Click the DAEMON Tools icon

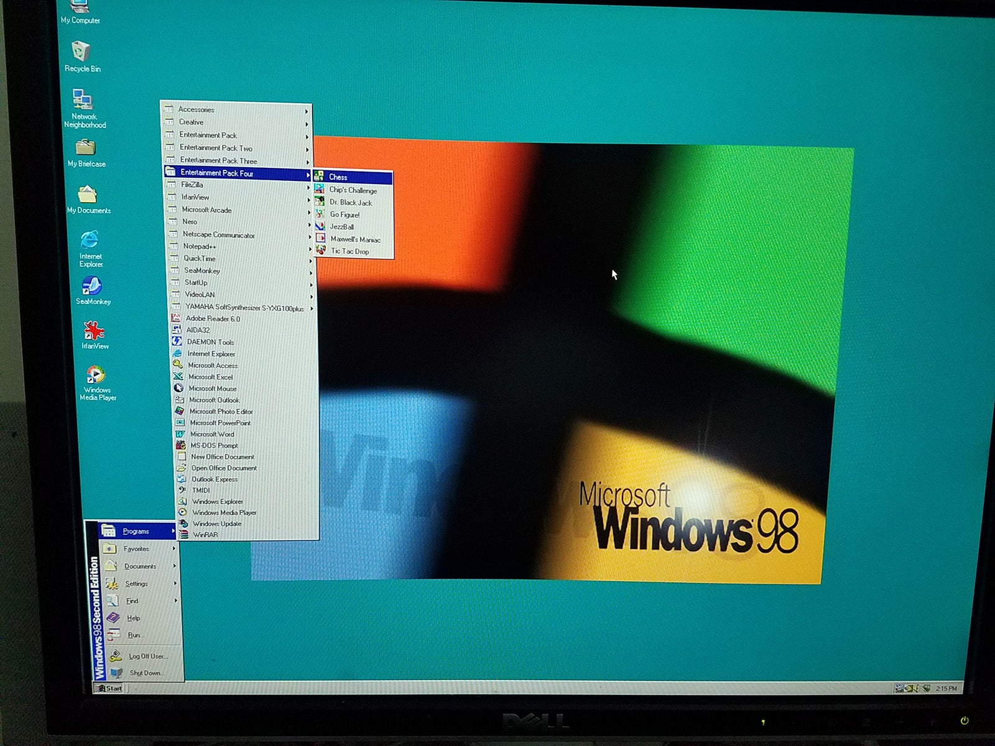click(x=177, y=341)
